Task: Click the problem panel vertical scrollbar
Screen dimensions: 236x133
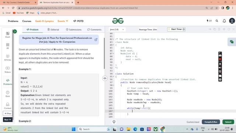Action: coord(104,53)
